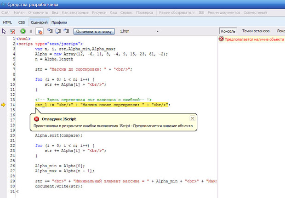285x198 pixels.
Task: Select the Сценарий tab
Action: point(39,23)
